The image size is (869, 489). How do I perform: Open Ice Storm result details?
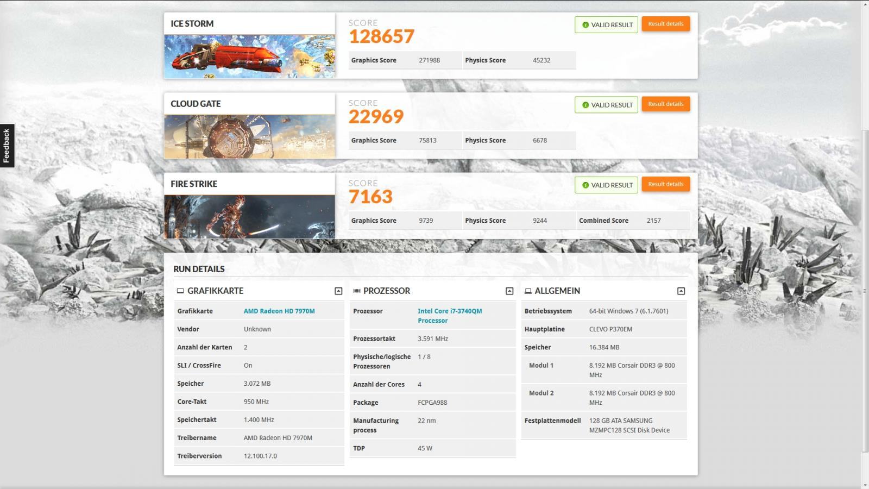tap(665, 24)
